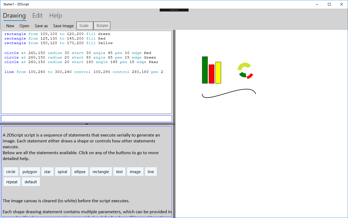Click the circle line ending 'edge Red'
This screenshot has width=348, height=218.
pyautogui.click(x=78, y=53)
